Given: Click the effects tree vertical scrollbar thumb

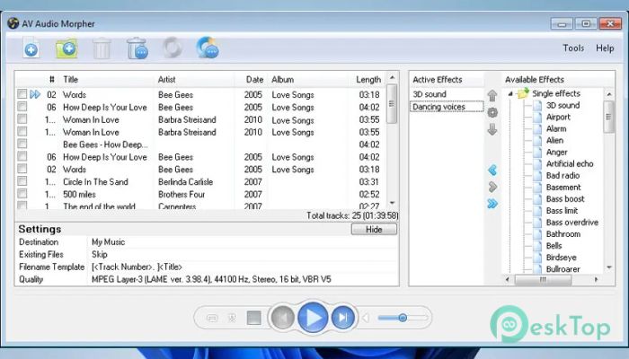Looking at the screenshot, I should click(609, 117).
